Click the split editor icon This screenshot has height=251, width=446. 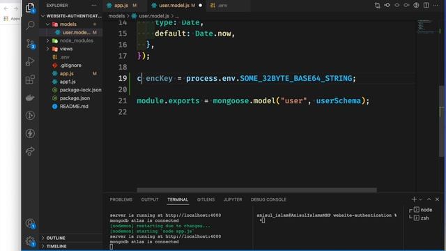pyautogui.click(x=426, y=5)
